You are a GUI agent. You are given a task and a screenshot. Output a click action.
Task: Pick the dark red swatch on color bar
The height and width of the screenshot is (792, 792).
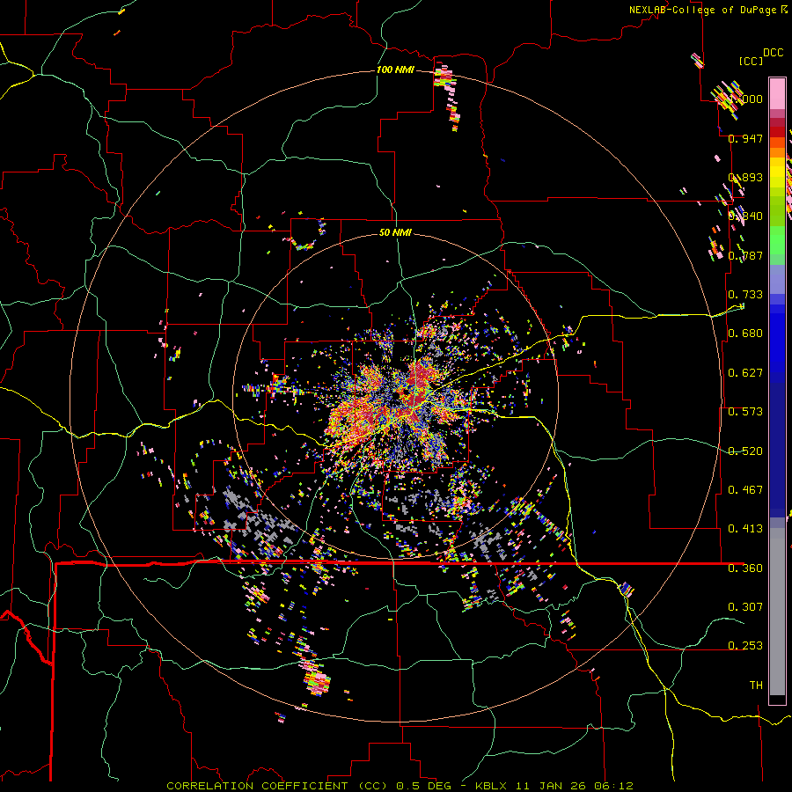pos(777,131)
